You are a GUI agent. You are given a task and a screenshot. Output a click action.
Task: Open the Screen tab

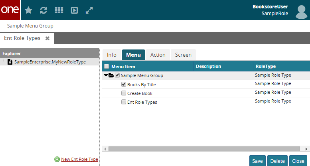pyautogui.click(x=183, y=55)
